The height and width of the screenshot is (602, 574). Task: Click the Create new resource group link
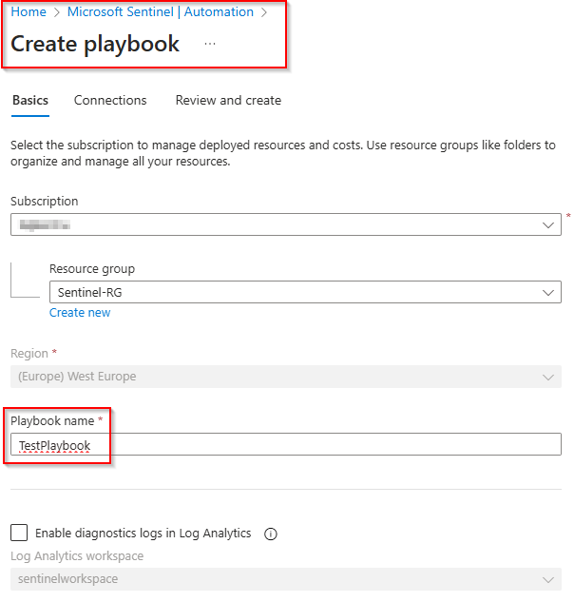click(x=80, y=313)
